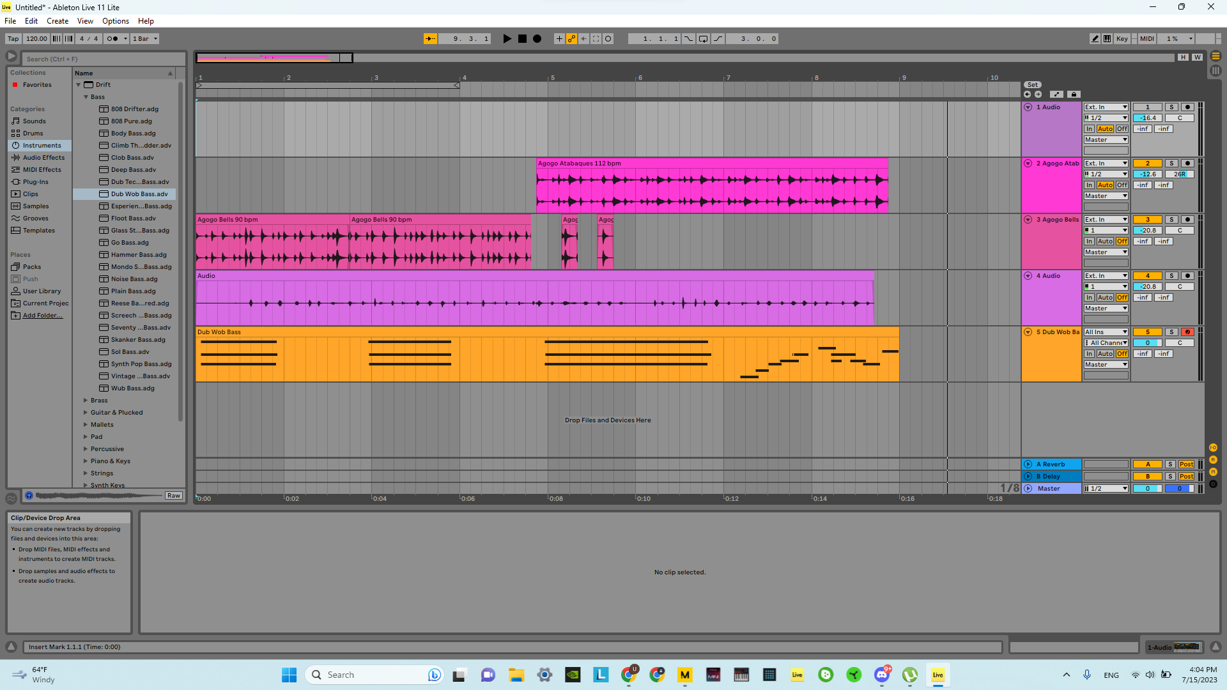Open 5 Dub Wob Bass All Ins dropdown

[1106, 332]
